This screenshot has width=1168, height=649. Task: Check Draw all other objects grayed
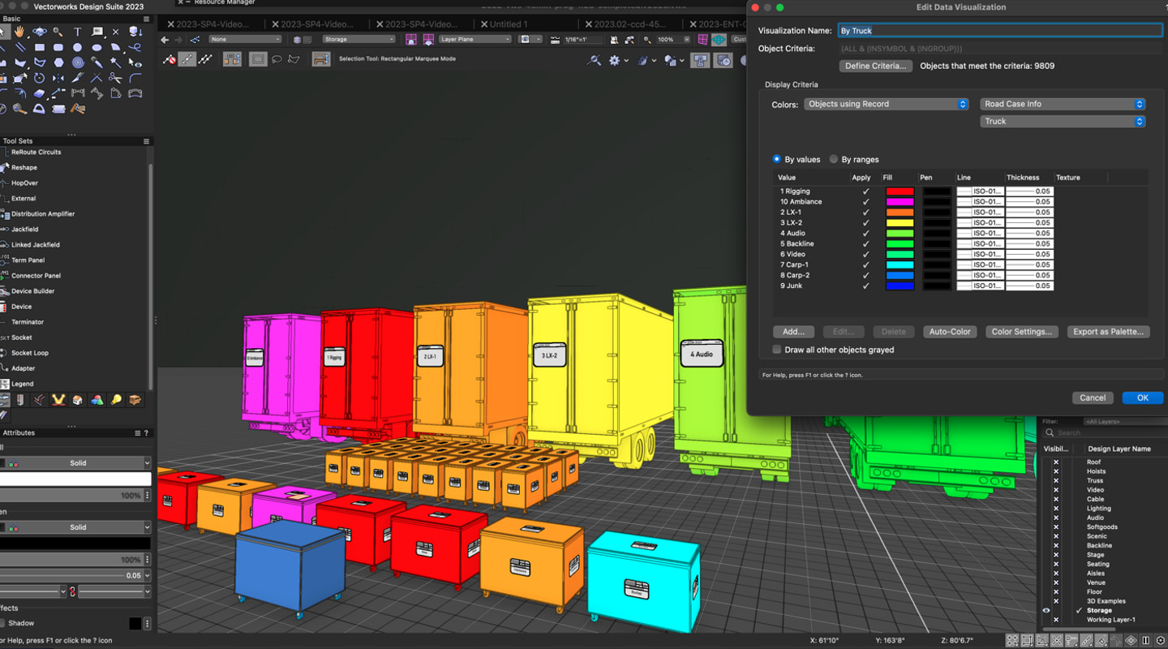click(x=777, y=350)
